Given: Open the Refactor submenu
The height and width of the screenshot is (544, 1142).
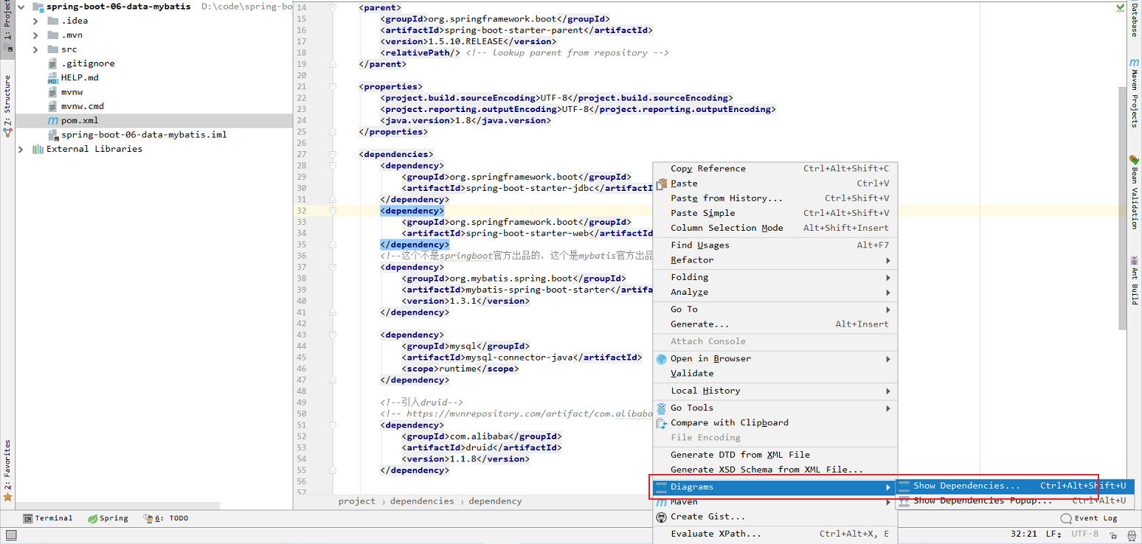Looking at the screenshot, I should 775,260.
